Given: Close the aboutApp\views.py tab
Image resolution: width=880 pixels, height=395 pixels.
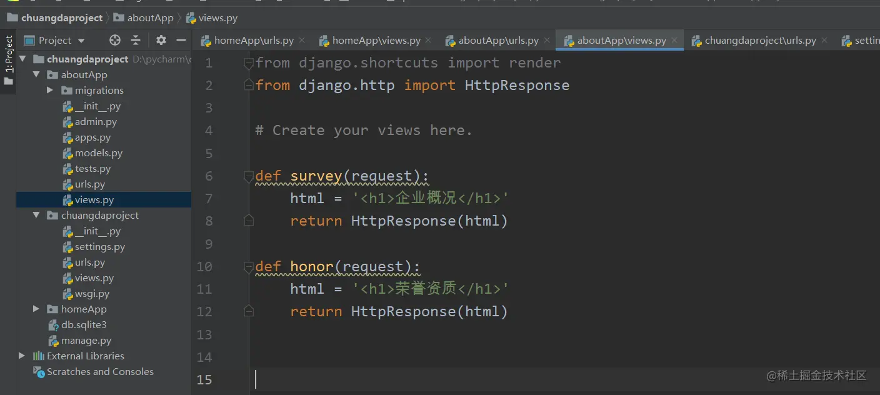Looking at the screenshot, I should pos(674,41).
